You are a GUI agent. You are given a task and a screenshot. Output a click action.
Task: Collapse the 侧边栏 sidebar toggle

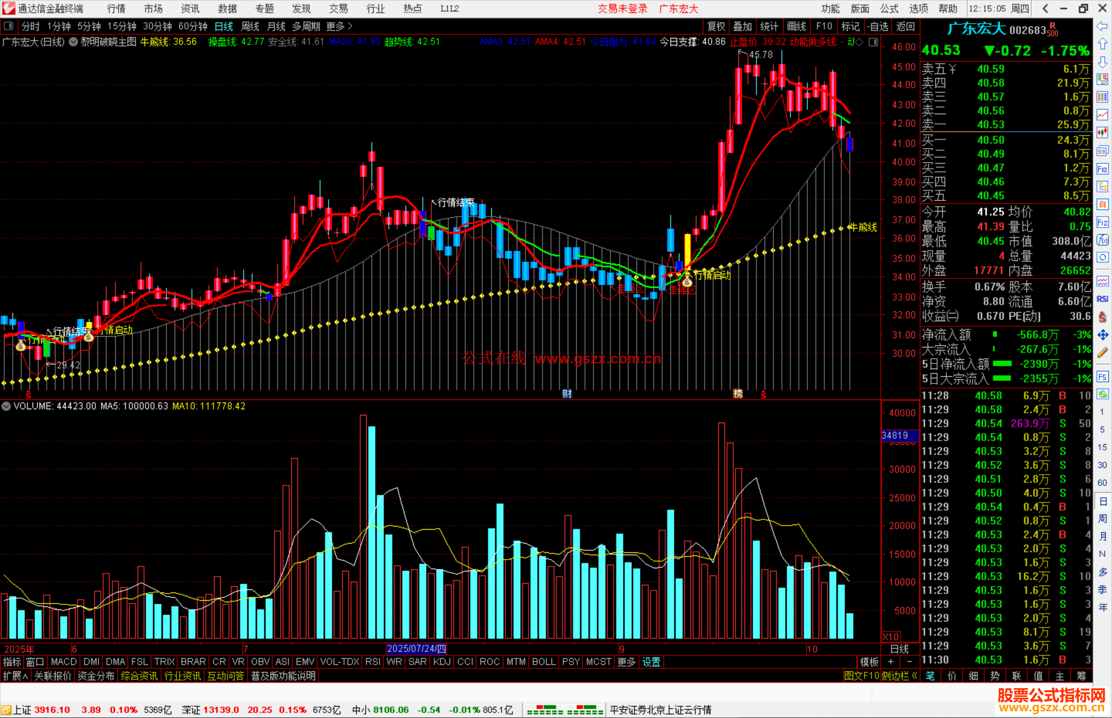click(899, 676)
